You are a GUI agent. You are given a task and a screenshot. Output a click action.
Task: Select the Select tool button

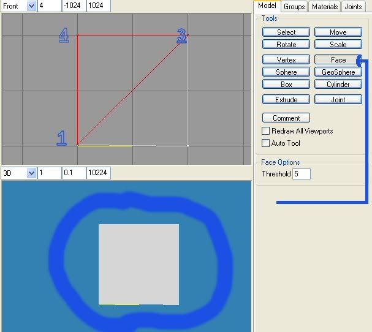(x=286, y=32)
